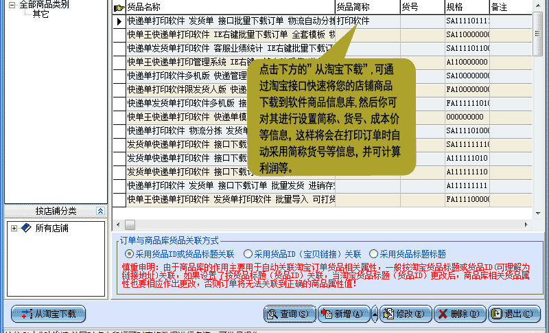Open the dropdown arrow beside 新增
The height and width of the screenshot is (333, 549).
(x=375, y=314)
